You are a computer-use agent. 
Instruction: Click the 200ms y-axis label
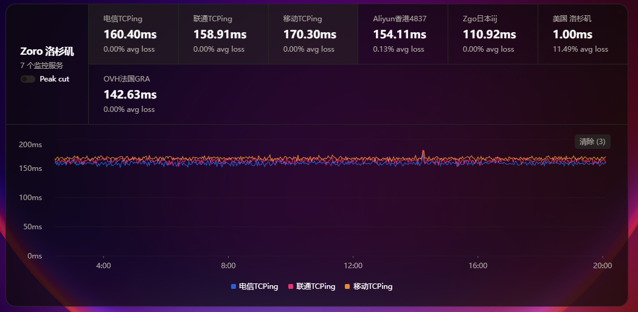pyautogui.click(x=30, y=145)
